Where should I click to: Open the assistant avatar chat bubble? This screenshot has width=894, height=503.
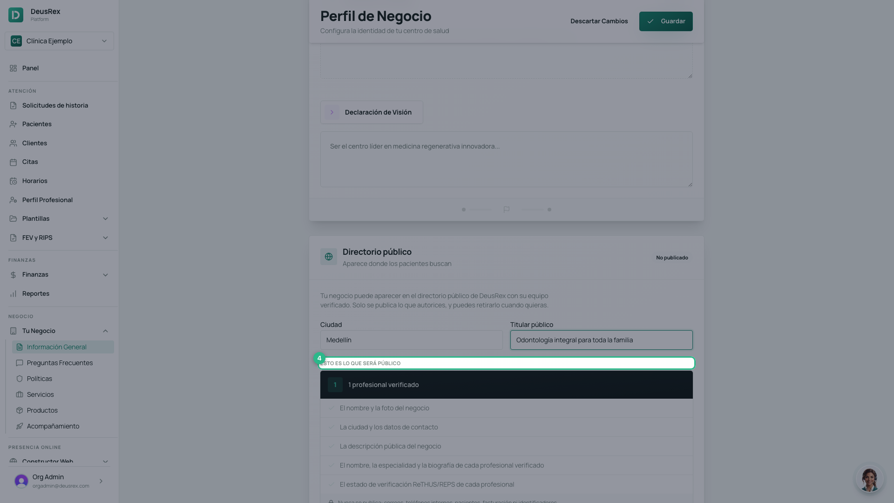pyautogui.click(x=869, y=478)
